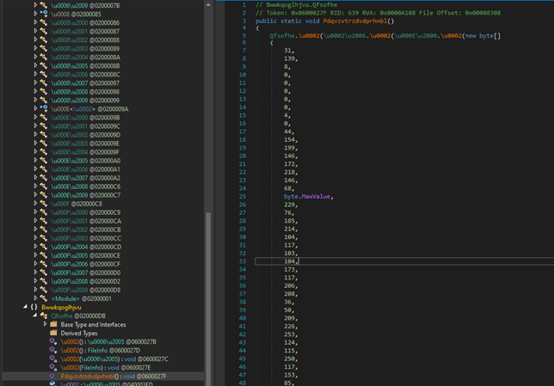Expand the \u0008\u2000 @02000086 class node
The image size is (554, 386).
click(x=34, y=22)
